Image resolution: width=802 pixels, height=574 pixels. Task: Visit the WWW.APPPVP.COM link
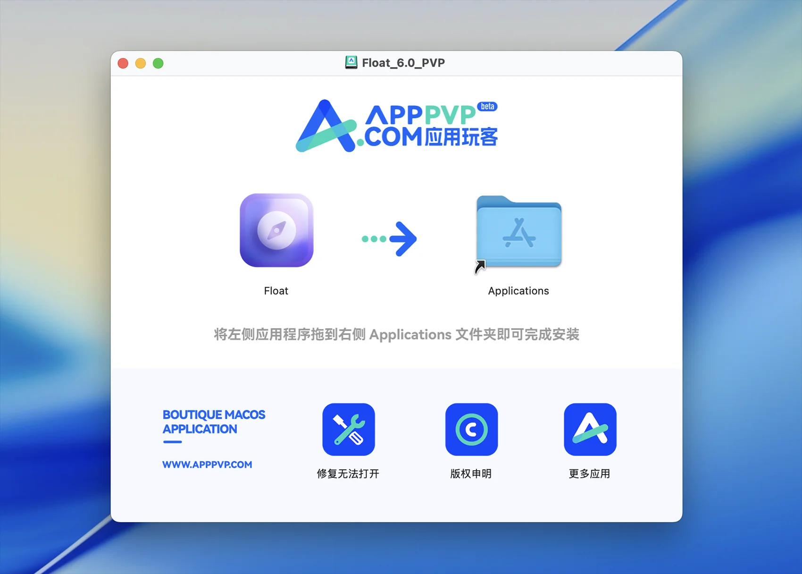point(207,464)
